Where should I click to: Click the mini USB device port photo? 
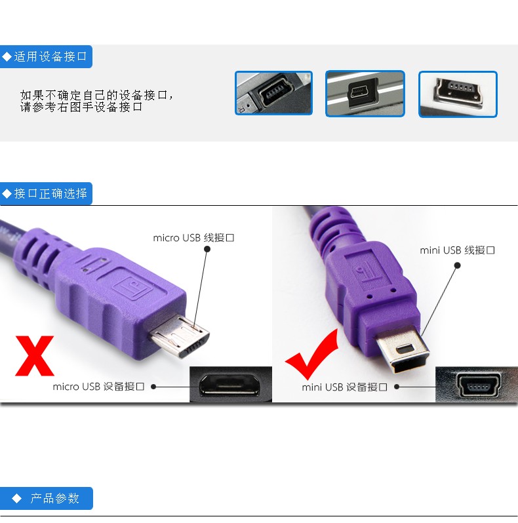[x=477, y=385]
